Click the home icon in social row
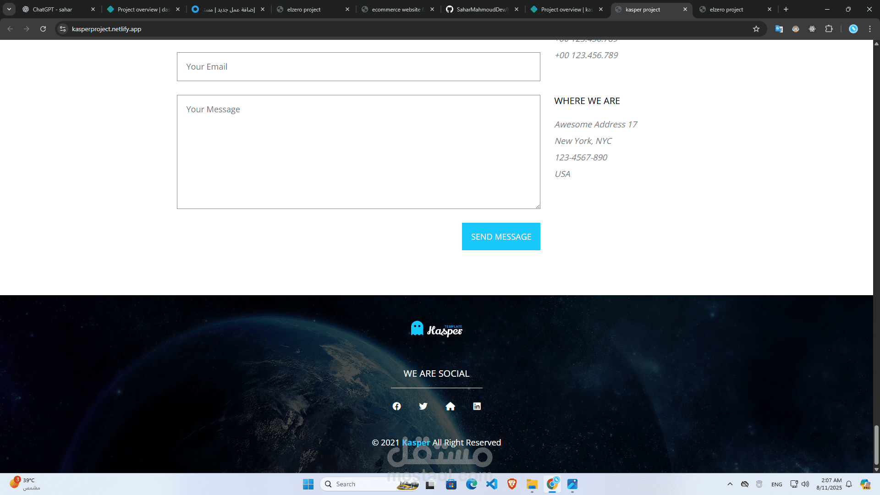This screenshot has width=880, height=495. 450,407
